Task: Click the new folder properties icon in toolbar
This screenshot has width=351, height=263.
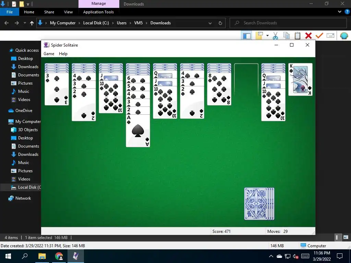Action: [x=259, y=36]
